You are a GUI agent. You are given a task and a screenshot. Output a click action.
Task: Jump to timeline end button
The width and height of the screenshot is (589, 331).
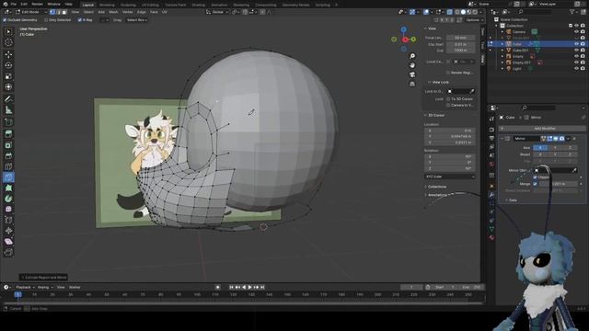[262, 287]
